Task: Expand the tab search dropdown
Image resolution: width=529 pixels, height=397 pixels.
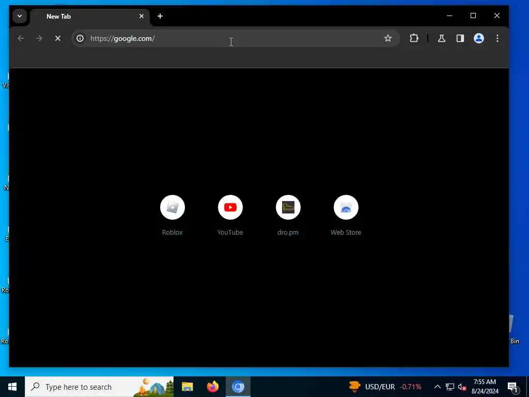Action: pos(20,16)
